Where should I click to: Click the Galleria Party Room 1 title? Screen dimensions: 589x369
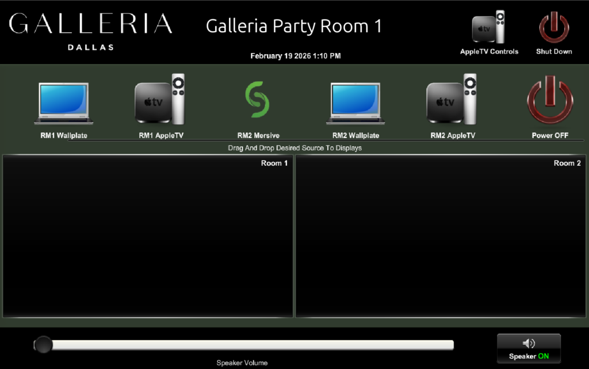pos(293,26)
